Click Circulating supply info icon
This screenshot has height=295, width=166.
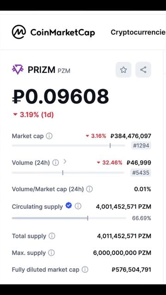tap(78, 206)
